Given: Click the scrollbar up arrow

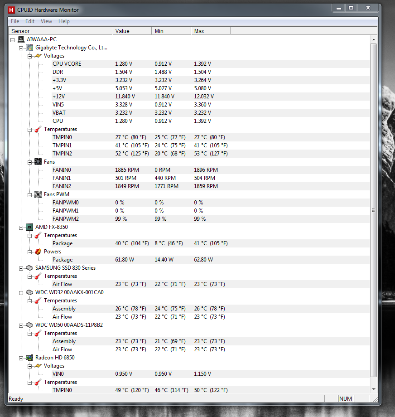Looking at the screenshot, I should click(x=373, y=39).
